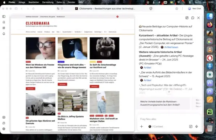This screenshot has height=140, width=216.
Task: Toggle the sidebar panel icon in browser
Action: 4,17
